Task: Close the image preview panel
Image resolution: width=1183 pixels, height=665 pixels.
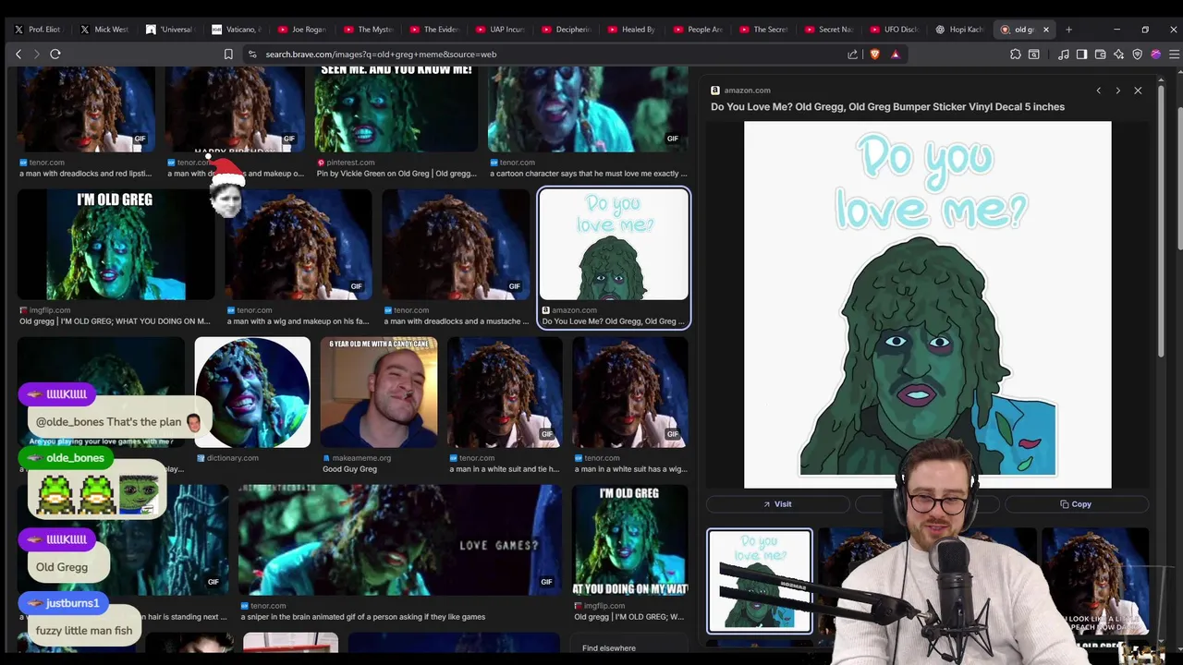Action: point(1138,91)
